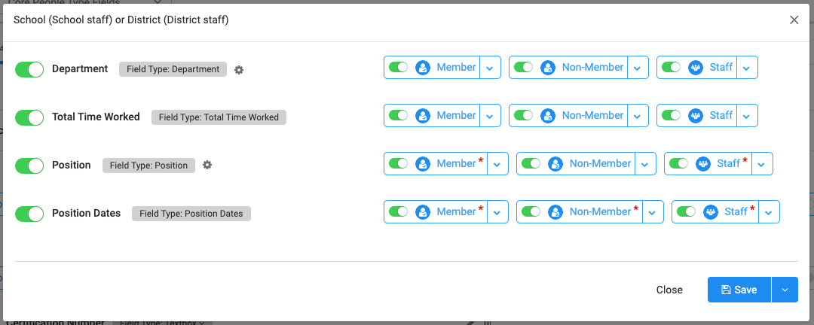Turn off Total Time Worked field toggle
This screenshot has height=325, width=814.
(29, 117)
